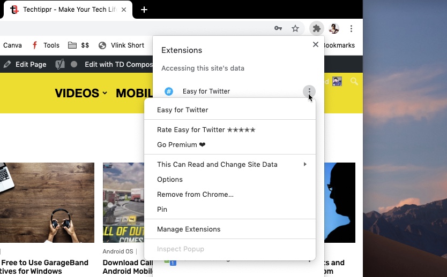447x277 pixels.
Task: Click the Extensions heading text
Action: (182, 50)
